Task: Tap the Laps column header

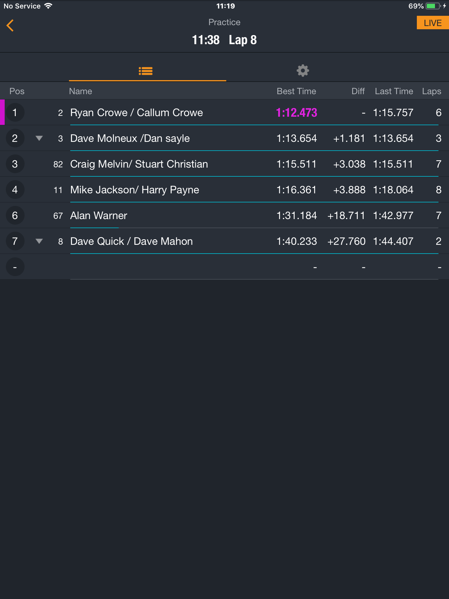Action: point(431,91)
